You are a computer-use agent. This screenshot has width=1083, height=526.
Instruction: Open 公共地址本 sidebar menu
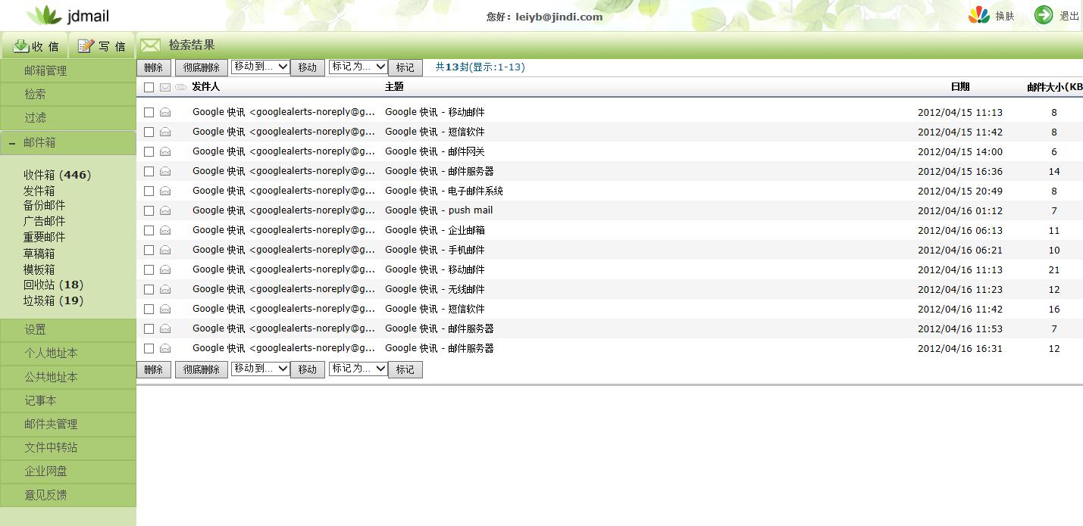68,377
